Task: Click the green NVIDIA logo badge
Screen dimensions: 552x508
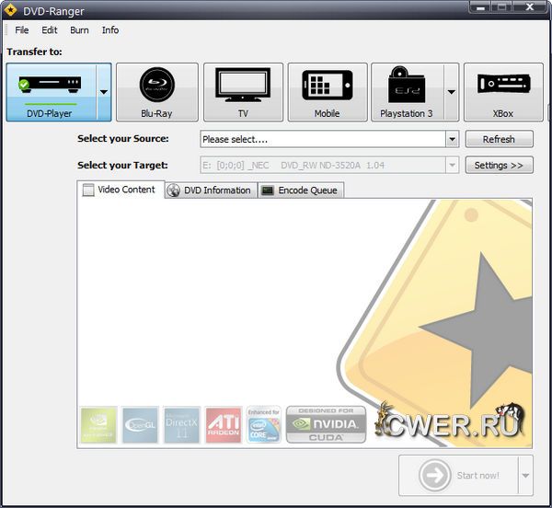Action: click(x=98, y=425)
